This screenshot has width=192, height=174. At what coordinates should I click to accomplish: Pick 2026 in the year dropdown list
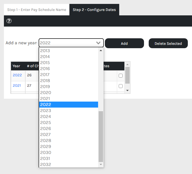pyautogui.click(x=69, y=128)
